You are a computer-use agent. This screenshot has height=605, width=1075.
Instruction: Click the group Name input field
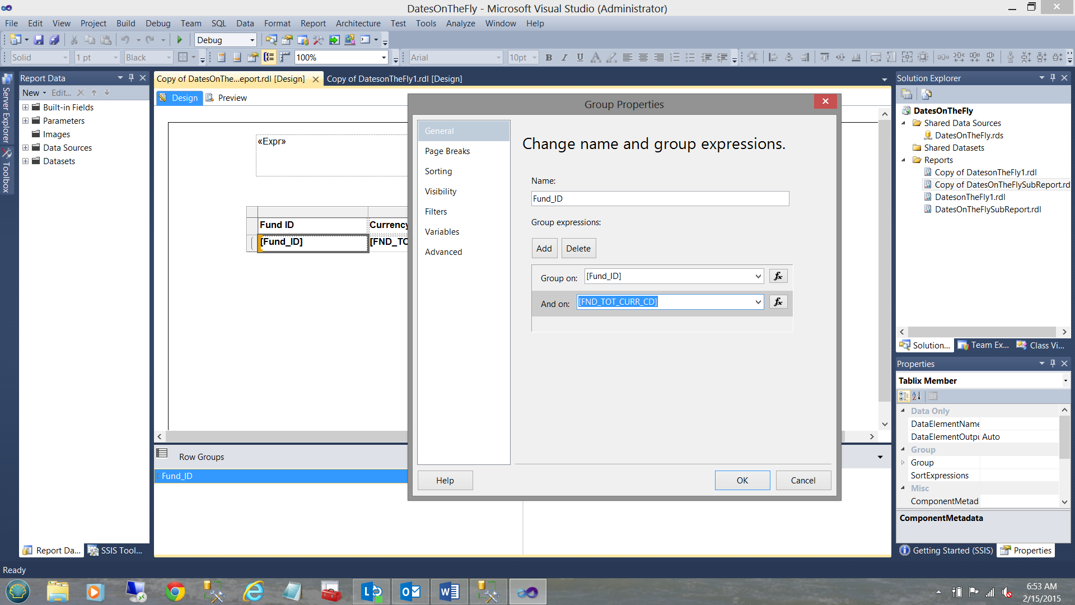tap(660, 199)
